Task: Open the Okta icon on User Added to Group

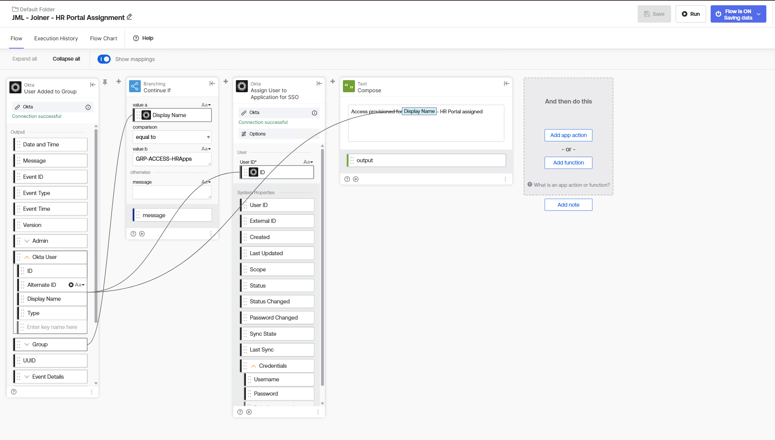Action: tap(15, 87)
